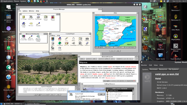Open Main group window control-menu box
The image size is (187, 105).
click(21, 14)
